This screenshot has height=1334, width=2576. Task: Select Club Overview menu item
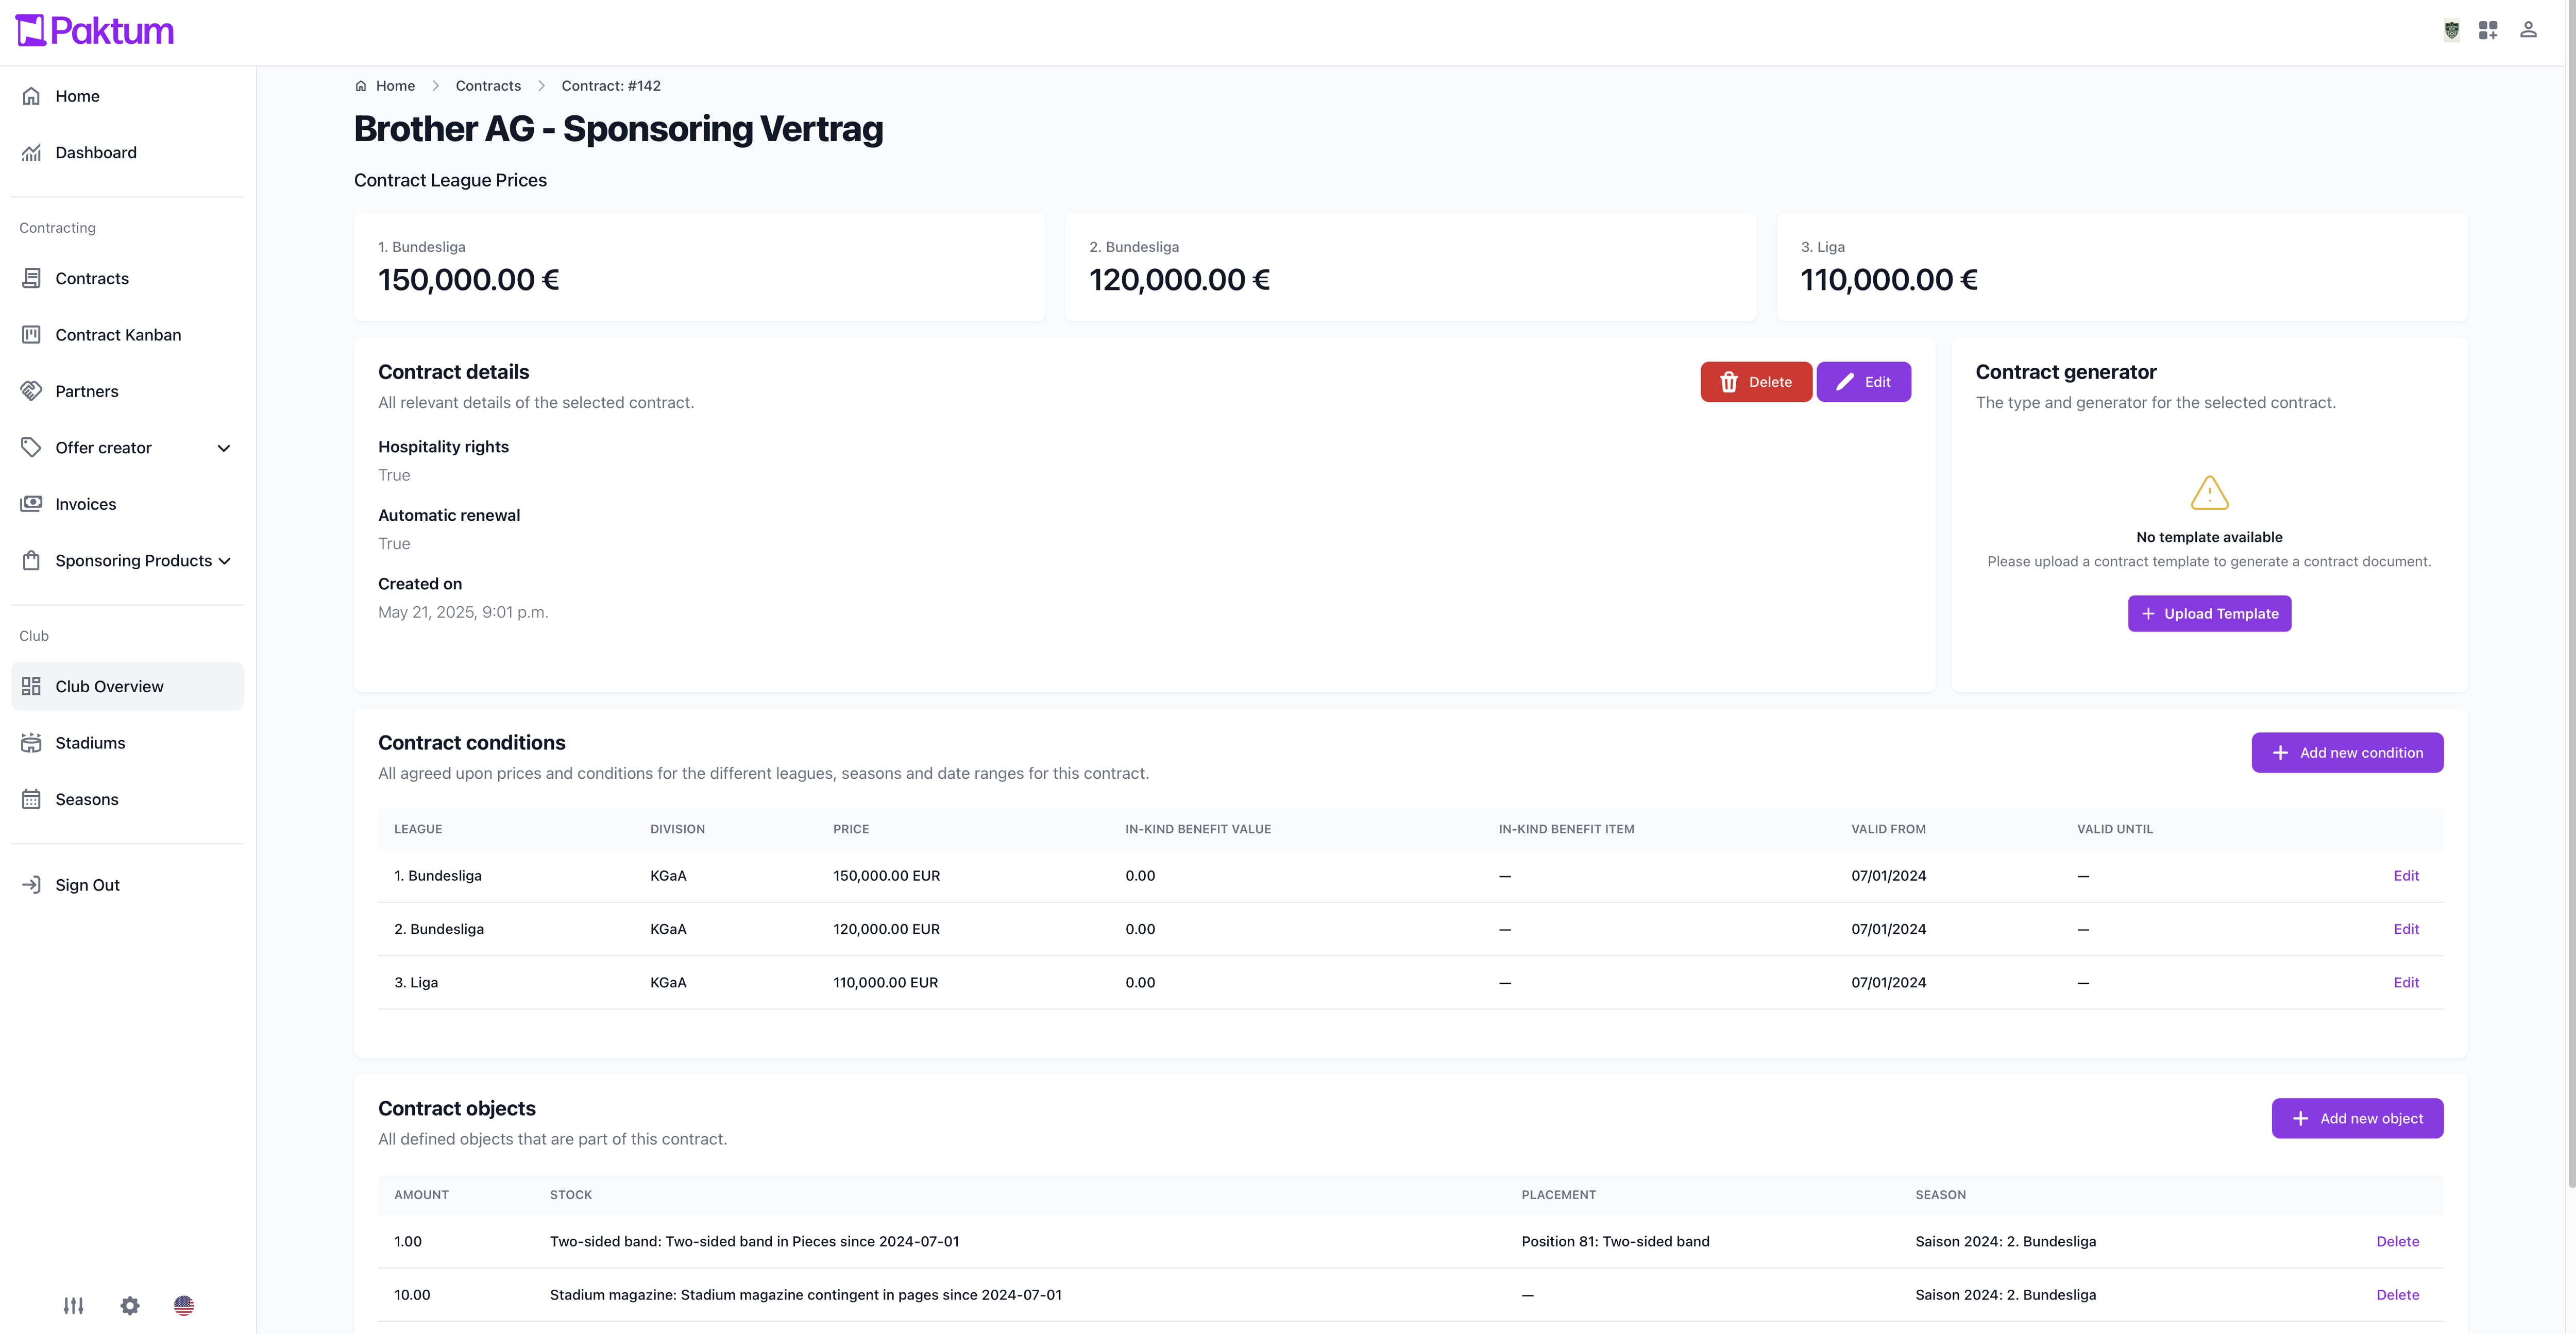click(127, 686)
